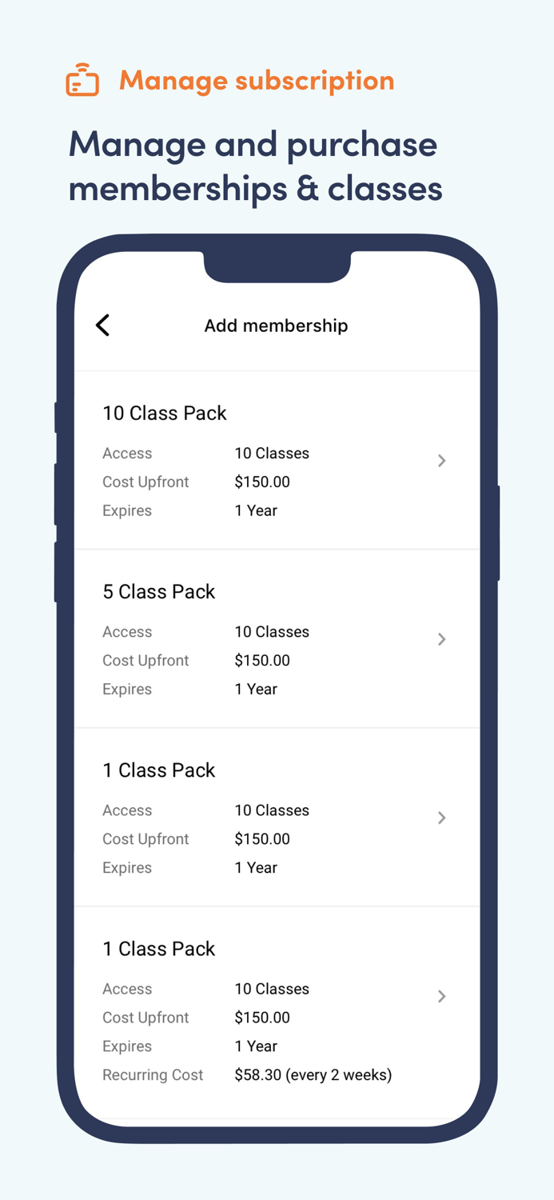The image size is (554, 1200).
Task: Select 1 Class Pack title with recurring cost
Action: (x=159, y=948)
